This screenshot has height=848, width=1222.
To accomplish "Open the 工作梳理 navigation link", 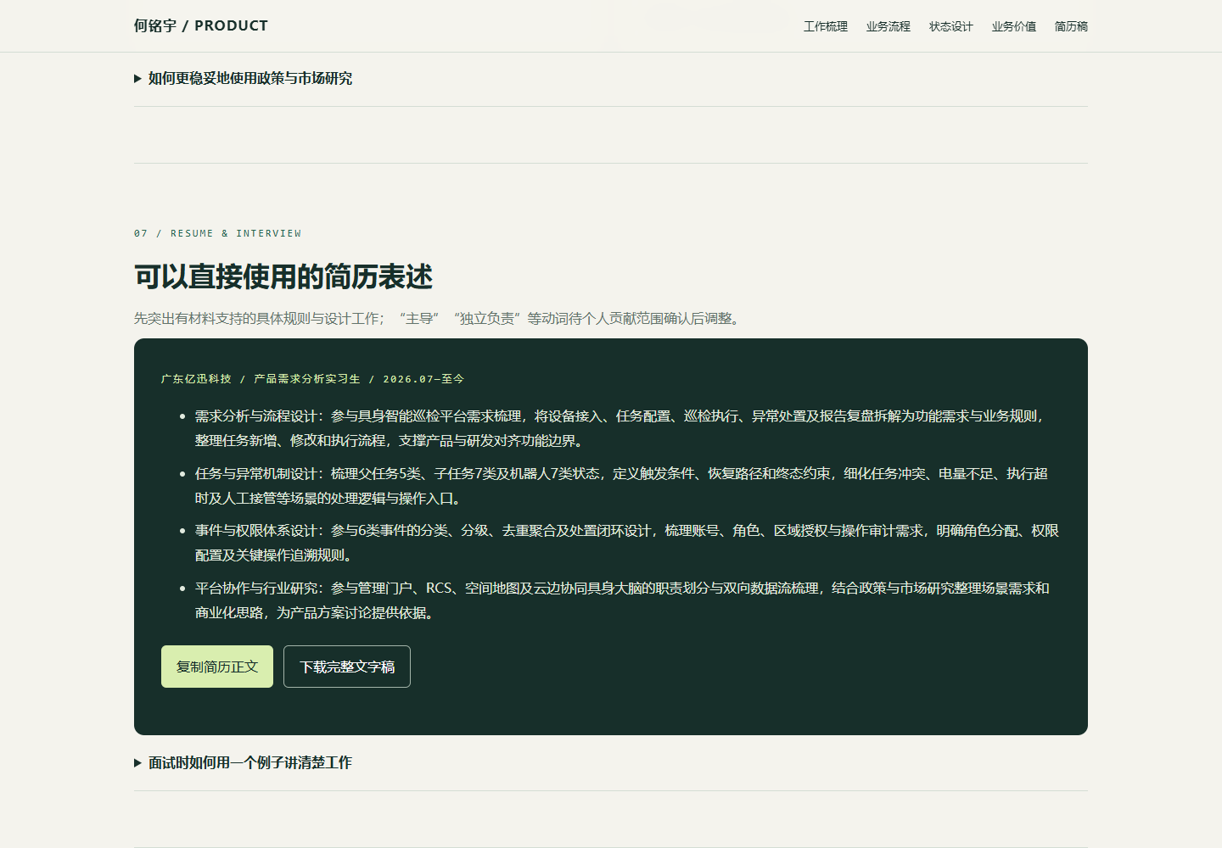I will point(825,26).
